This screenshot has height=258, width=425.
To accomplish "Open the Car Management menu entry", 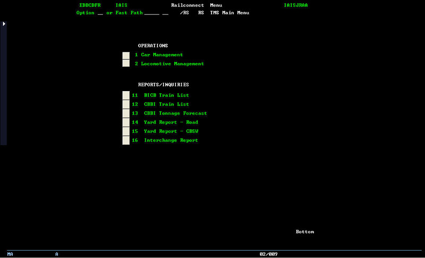I will (x=162, y=55).
